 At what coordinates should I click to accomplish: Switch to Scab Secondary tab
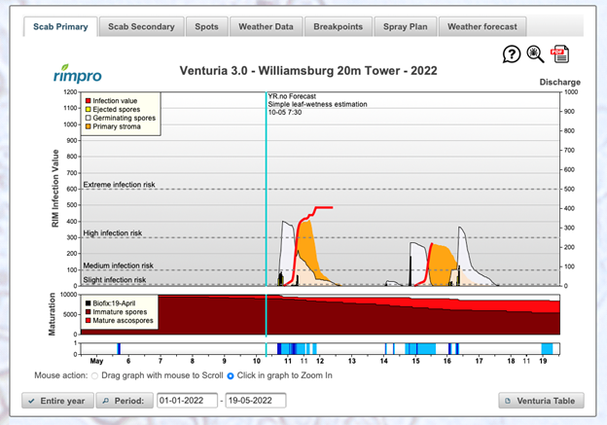click(140, 26)
